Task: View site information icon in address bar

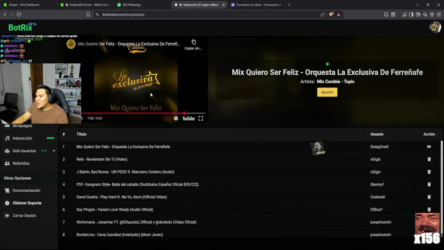Action: coord(97,15)
